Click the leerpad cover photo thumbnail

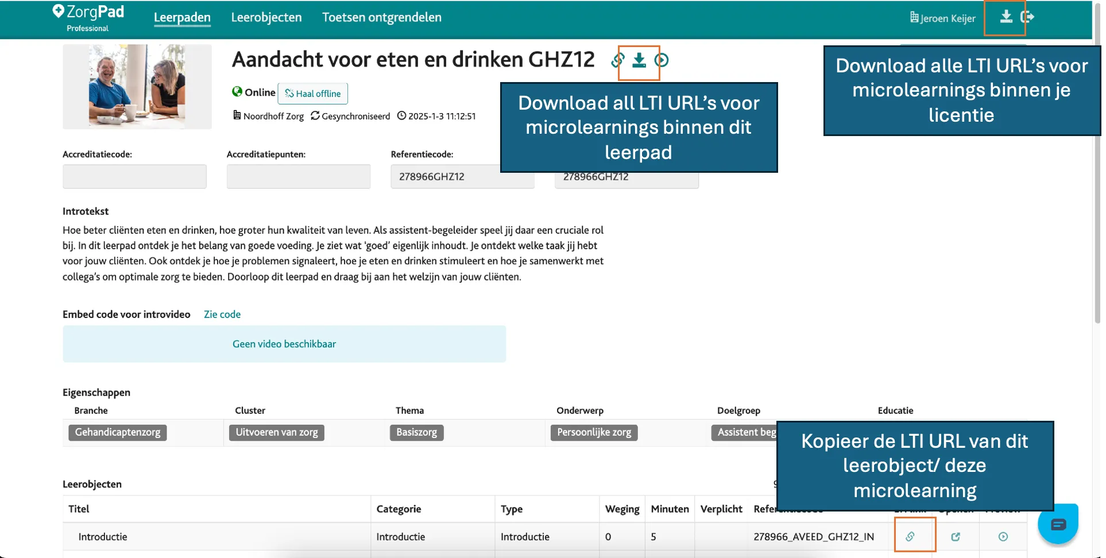pos(137,87)
